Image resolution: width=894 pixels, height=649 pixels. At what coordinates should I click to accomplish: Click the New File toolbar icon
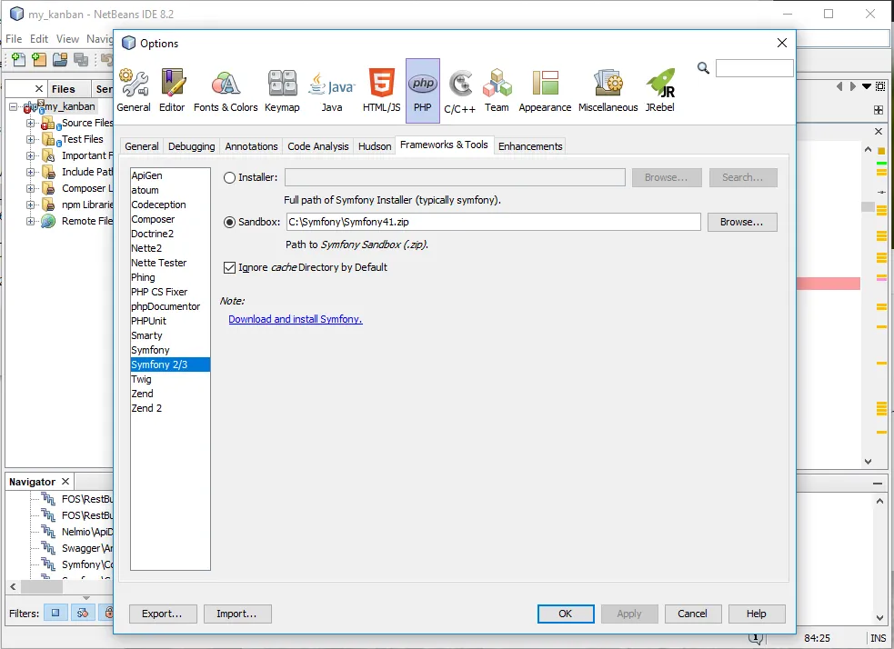coord(18,59)
